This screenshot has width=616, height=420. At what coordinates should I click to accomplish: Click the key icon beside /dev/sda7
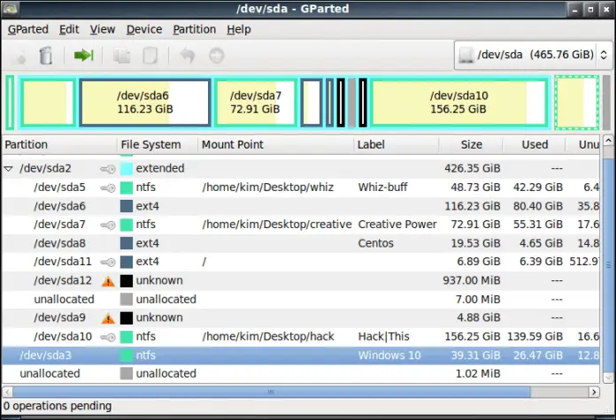pos(108,225)
